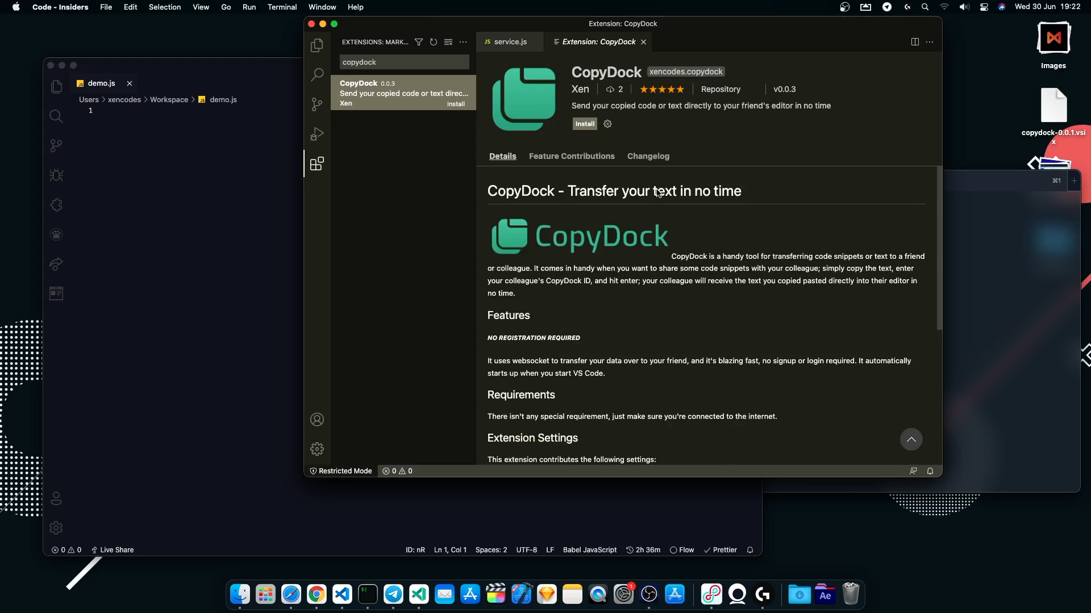The width and height of the screenshot is (1091, 613).
Task: Click the five-star rating of CopyDock
Action: (x=662, y=89)
